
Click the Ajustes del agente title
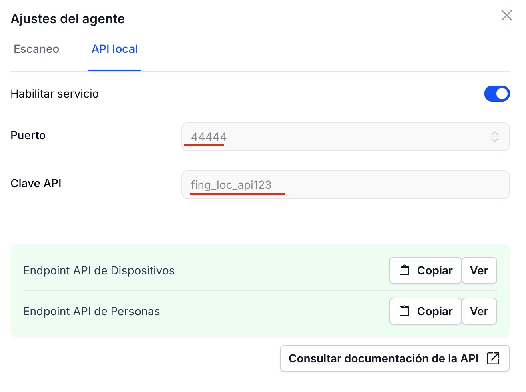68,19
